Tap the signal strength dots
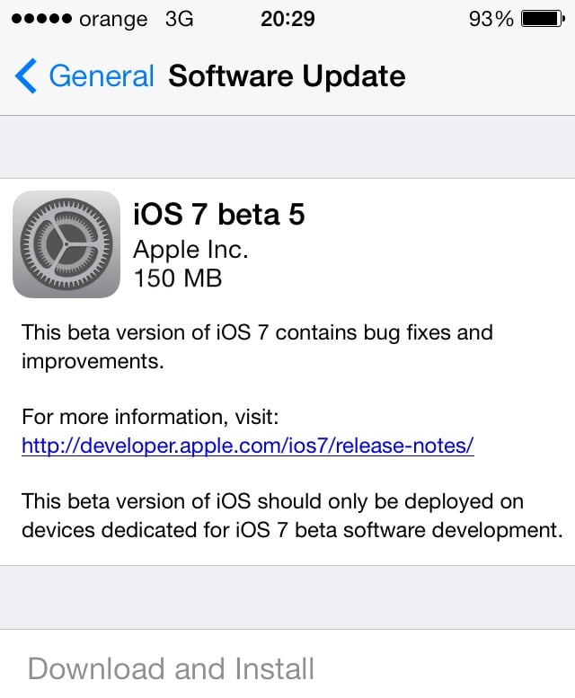575x698 pixels. coord(41,19)
